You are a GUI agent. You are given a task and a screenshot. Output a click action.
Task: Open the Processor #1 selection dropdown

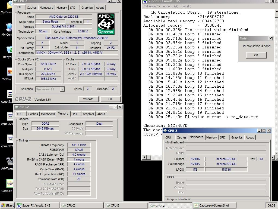tap(62, 89)
